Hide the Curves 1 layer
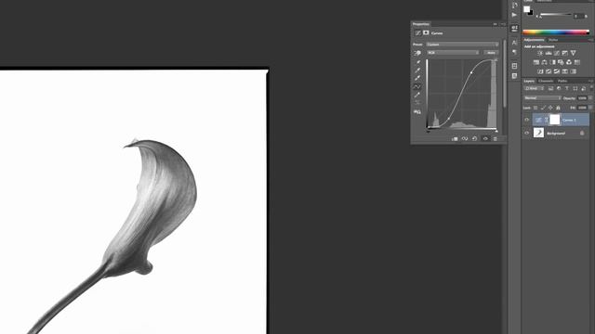Image resolution: width=595 pixels, height=334 pixels. pos(527,120)
